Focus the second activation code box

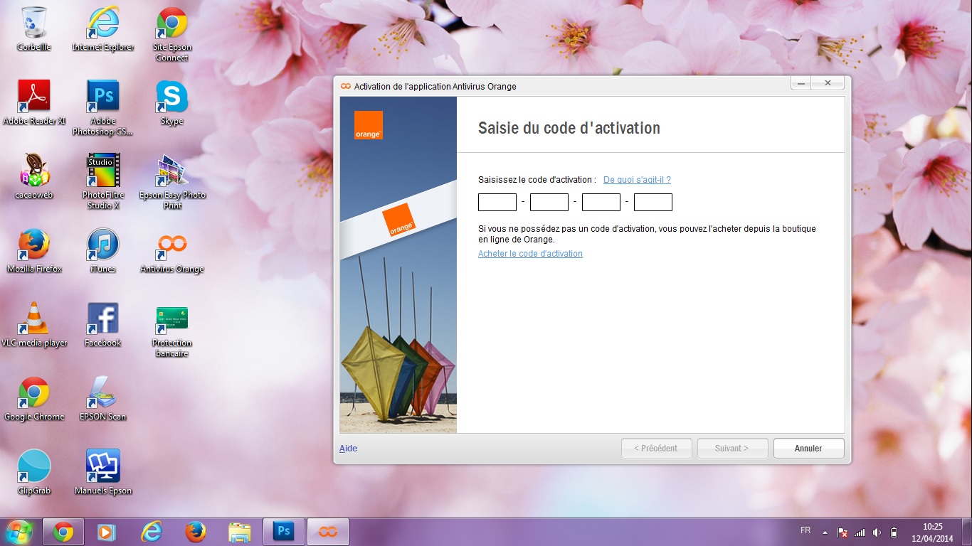(x=549, y=203)
